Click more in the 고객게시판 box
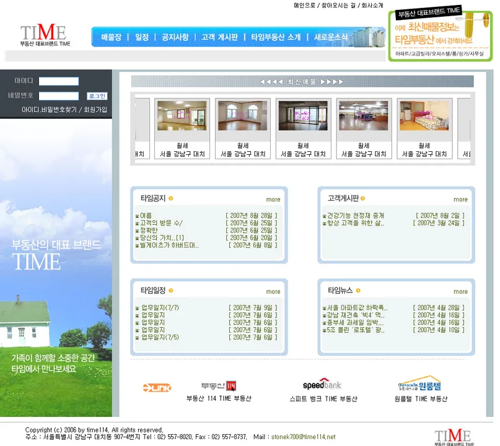 coord(460,199)
